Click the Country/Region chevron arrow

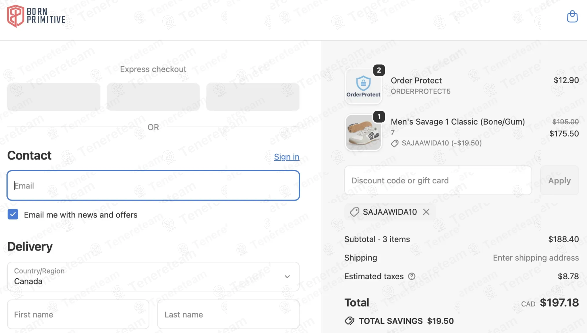coord(287,277)
